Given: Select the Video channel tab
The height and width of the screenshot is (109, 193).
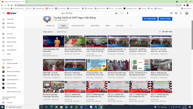Looking at the screenshot, I should click(63, 26).
